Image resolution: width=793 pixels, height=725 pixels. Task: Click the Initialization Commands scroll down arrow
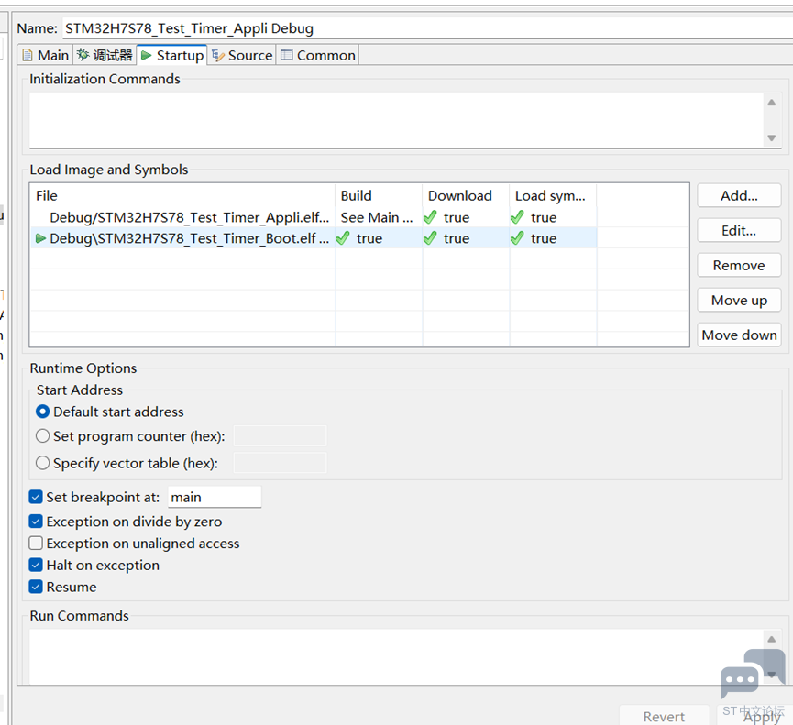click(771, 137)
